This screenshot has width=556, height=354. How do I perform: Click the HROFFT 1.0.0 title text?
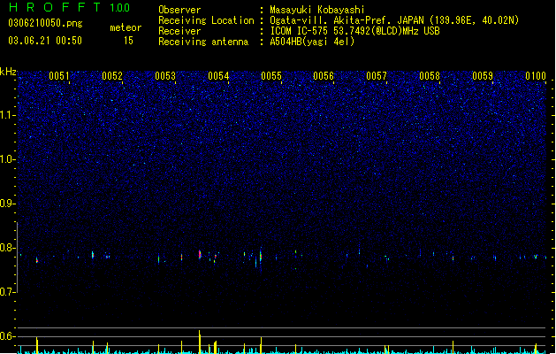point(69,7)
